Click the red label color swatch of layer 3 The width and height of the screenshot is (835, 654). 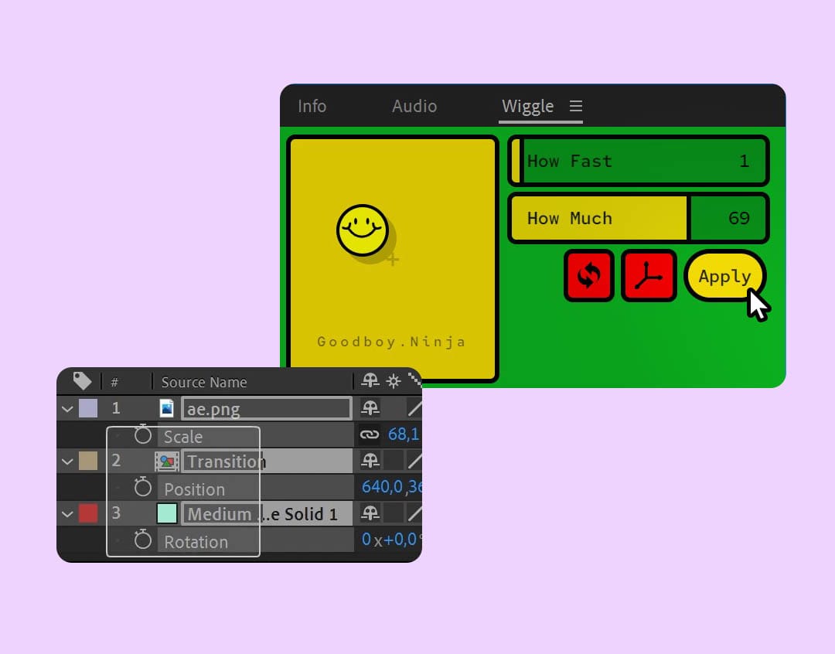88,514
